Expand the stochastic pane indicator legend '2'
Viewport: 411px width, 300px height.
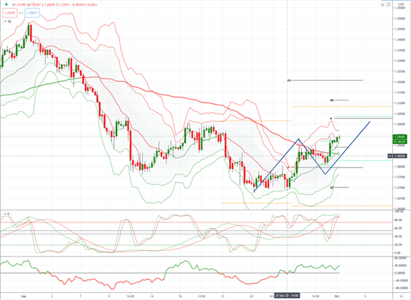[6, 214]
